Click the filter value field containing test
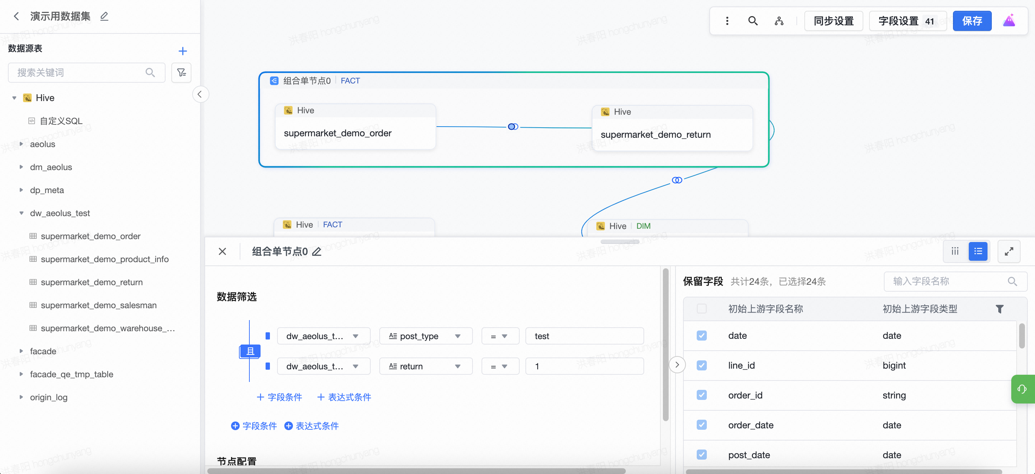The image size is (1035, 474). [584, 336]
